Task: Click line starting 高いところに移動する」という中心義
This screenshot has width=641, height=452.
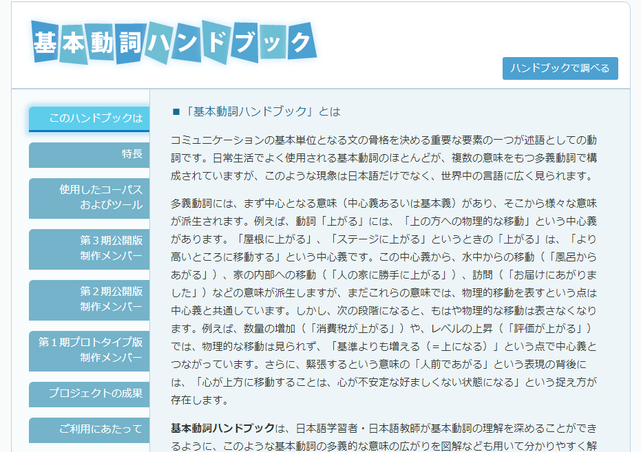Action: [384, 257]
